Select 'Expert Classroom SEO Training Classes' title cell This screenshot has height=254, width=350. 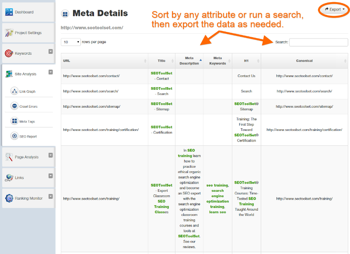pos(161,198)
